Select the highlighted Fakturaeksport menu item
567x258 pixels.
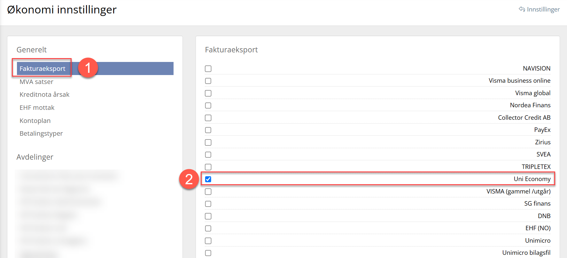click(x=95, y=68)
